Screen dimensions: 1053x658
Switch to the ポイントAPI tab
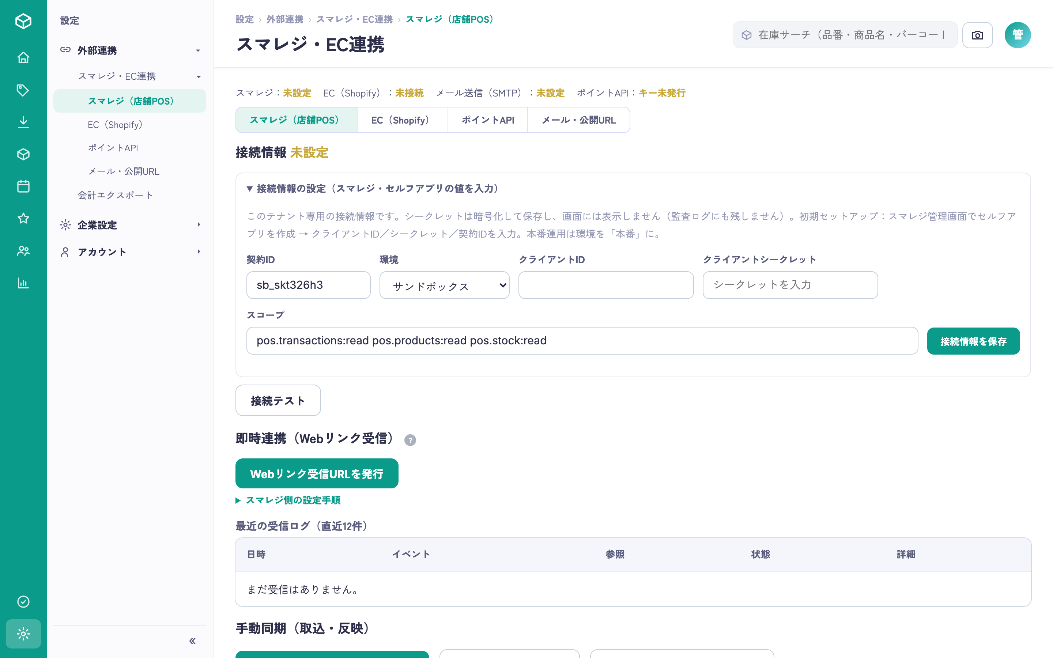[x=488, y=120]
